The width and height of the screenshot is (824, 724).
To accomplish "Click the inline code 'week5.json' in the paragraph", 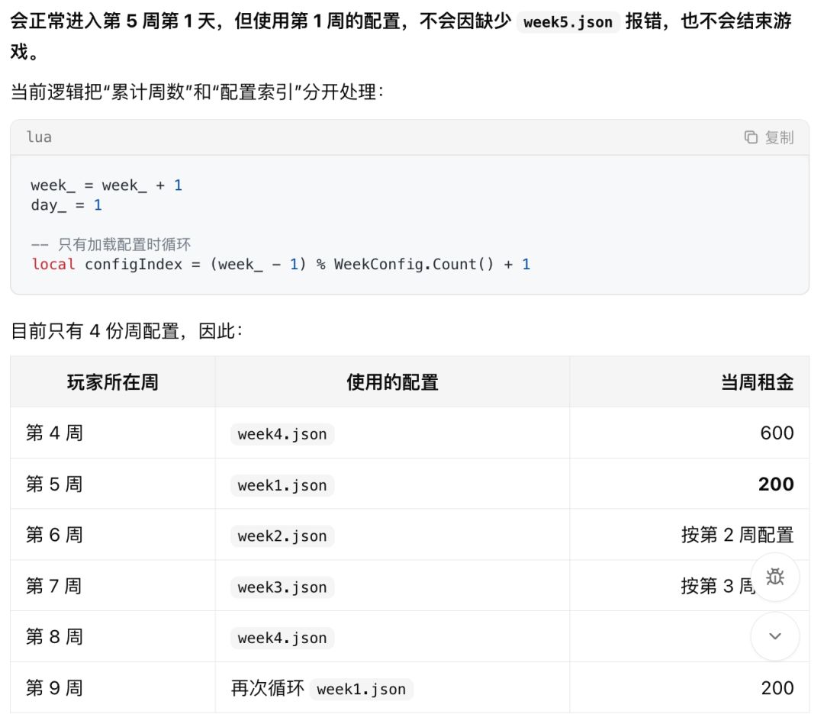I will pyautogui.click(x=568, y=22).
